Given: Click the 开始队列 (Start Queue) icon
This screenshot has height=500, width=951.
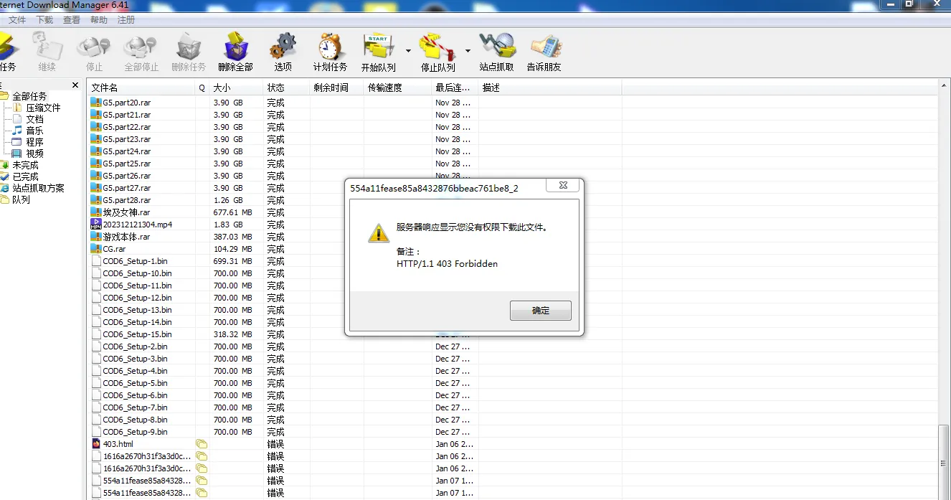Looking at the screenshot, I should tap(378, 50).
